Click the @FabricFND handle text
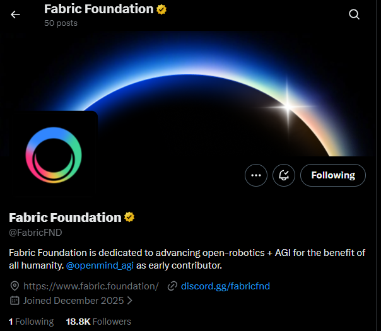Screen dimensions: 381x331 35,233
